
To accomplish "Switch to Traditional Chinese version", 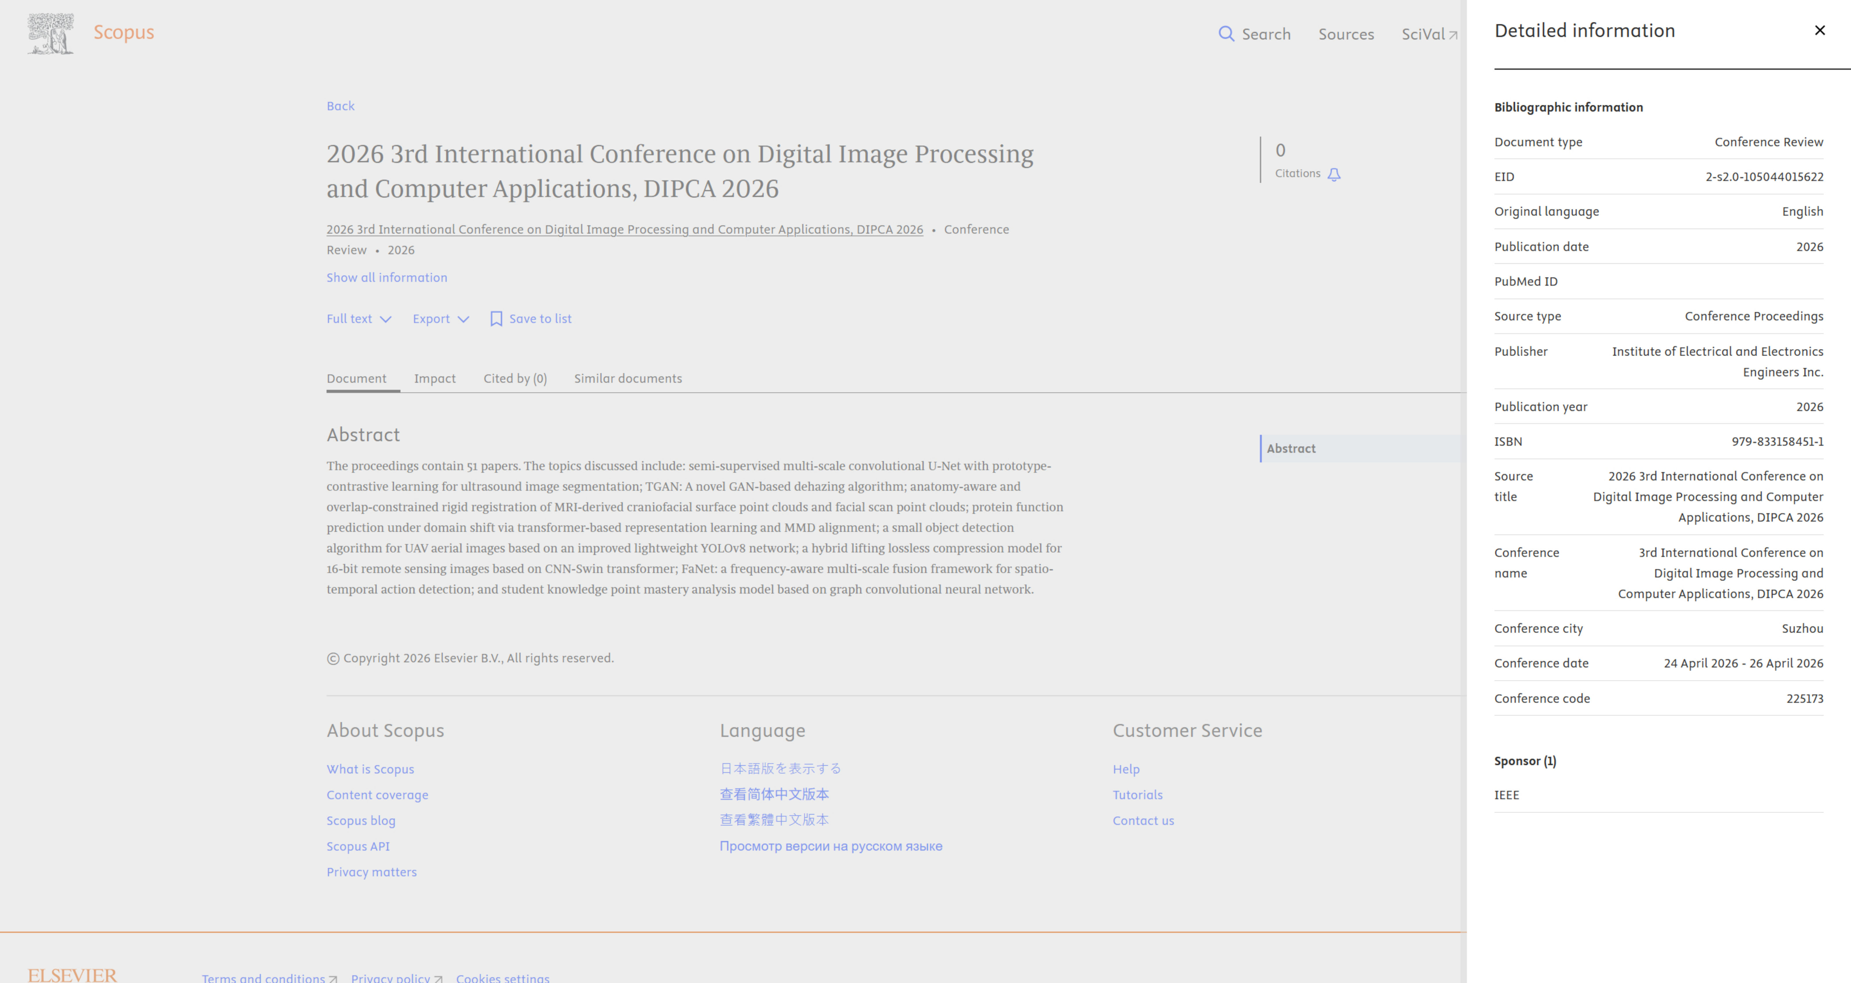I will pos(774,820).
